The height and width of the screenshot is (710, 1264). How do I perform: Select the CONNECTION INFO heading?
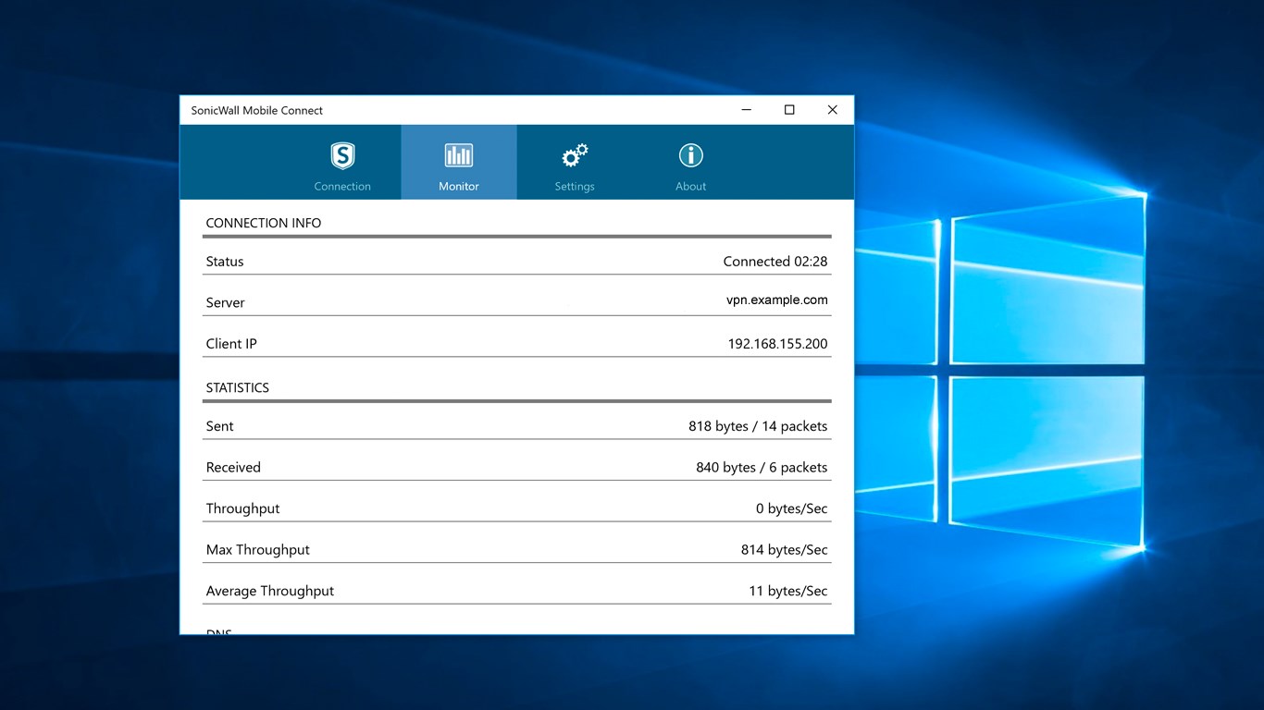point(264,224)
